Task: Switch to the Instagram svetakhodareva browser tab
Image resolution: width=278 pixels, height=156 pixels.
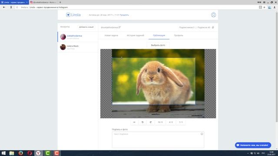Action: point(43,2)
